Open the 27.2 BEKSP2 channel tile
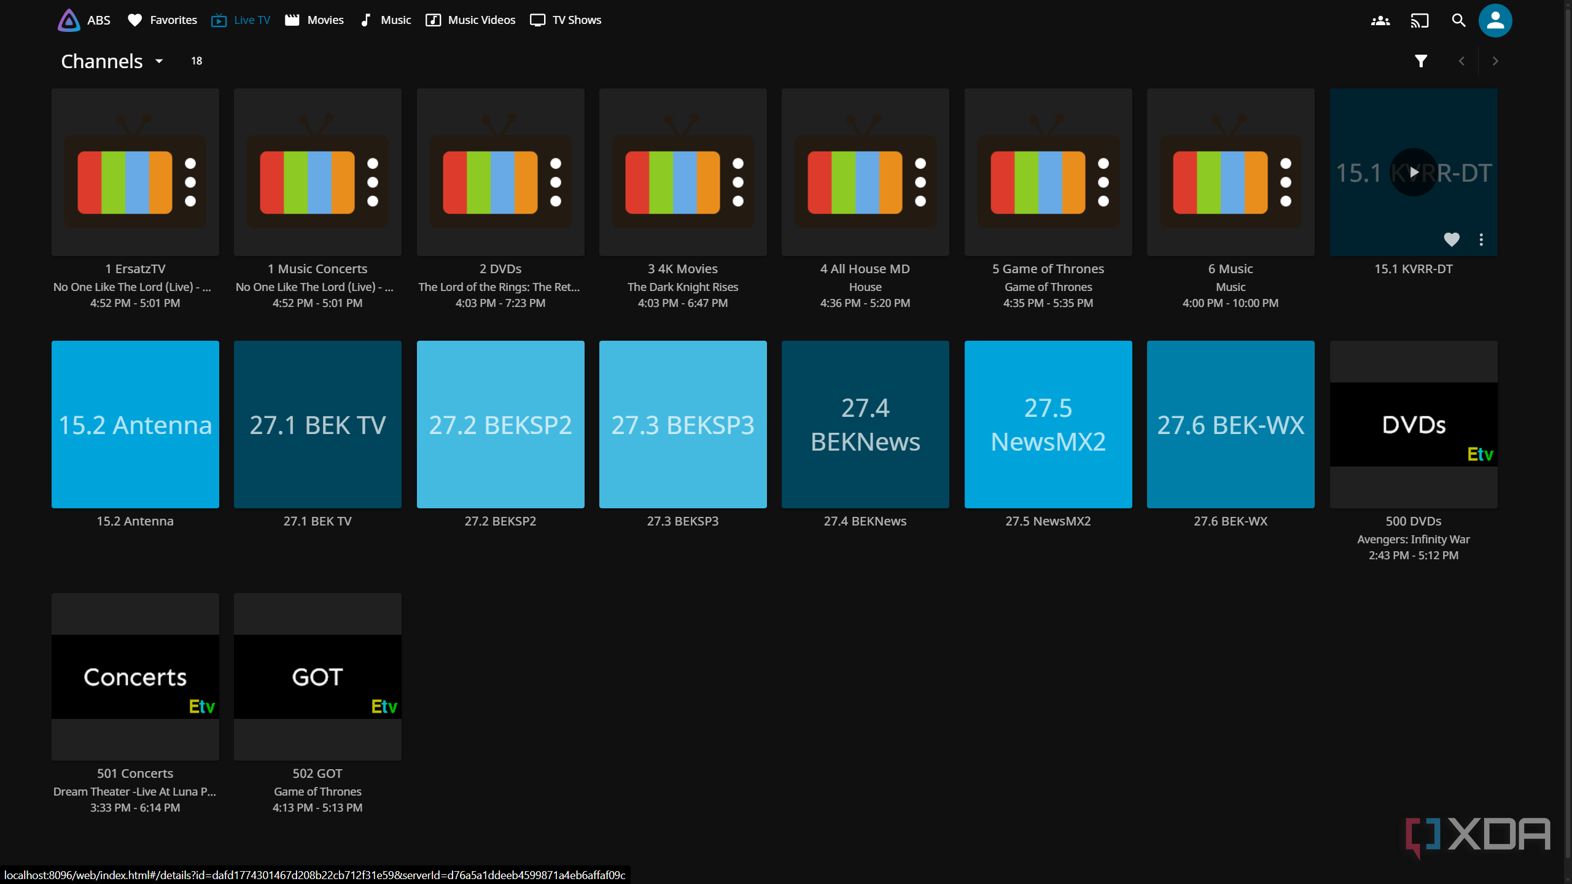The width and height of the screenshot is (1572, 884). [500, 424]
